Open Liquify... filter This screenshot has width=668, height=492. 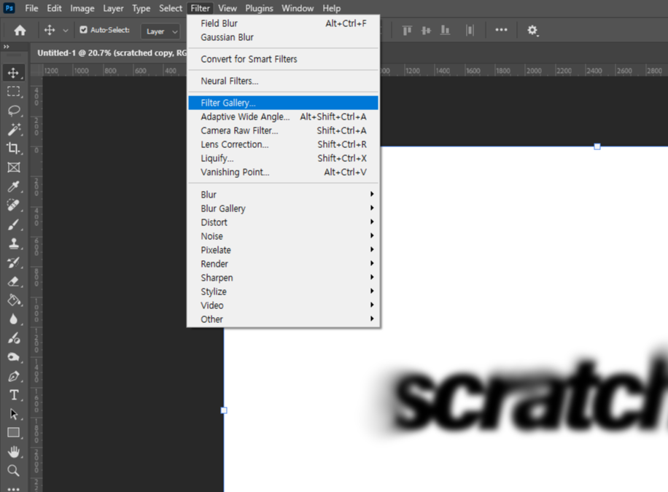283,158
